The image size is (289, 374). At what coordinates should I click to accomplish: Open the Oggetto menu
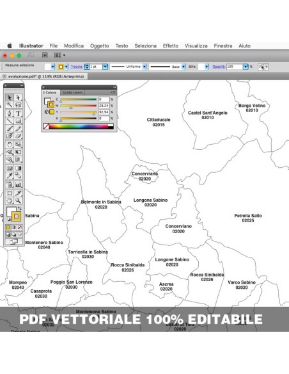100,46
